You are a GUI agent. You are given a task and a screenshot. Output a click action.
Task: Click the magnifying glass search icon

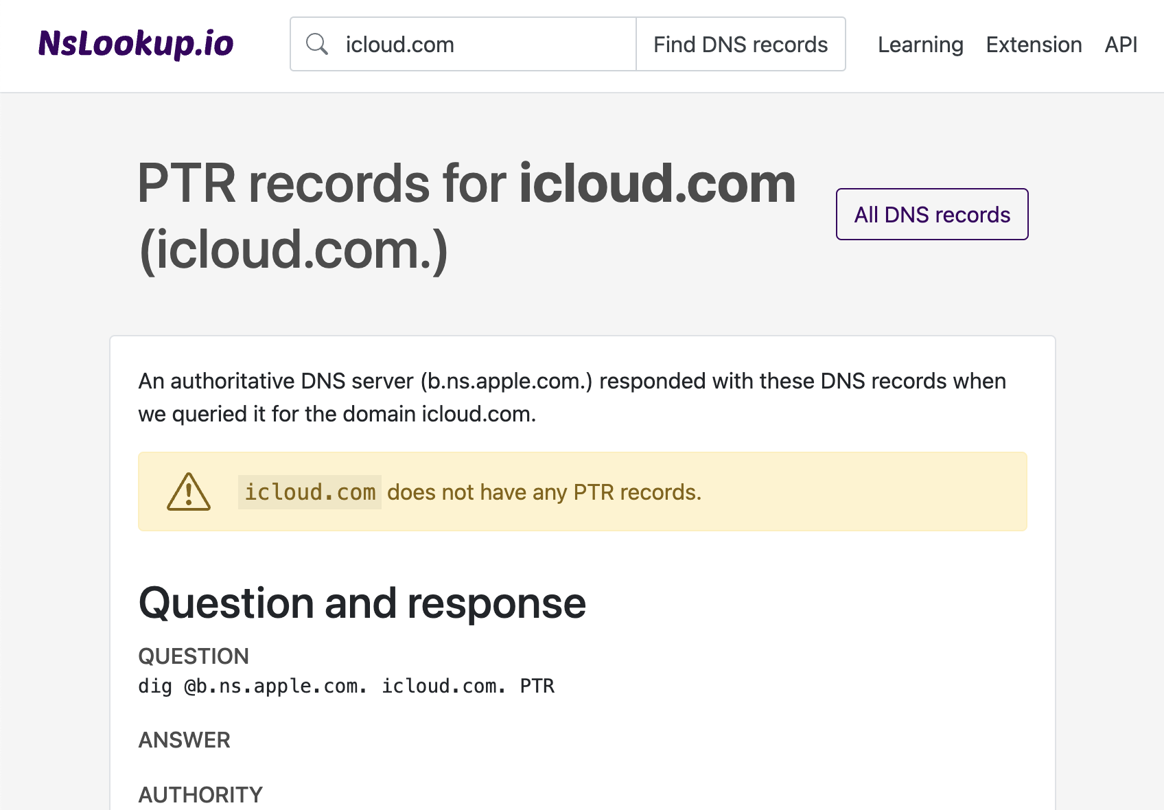click(x=317, y=43)
